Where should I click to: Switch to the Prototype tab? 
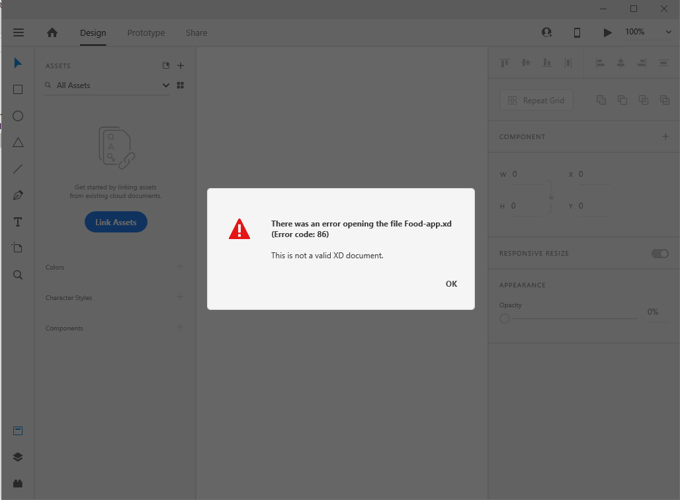pos(146,33)
